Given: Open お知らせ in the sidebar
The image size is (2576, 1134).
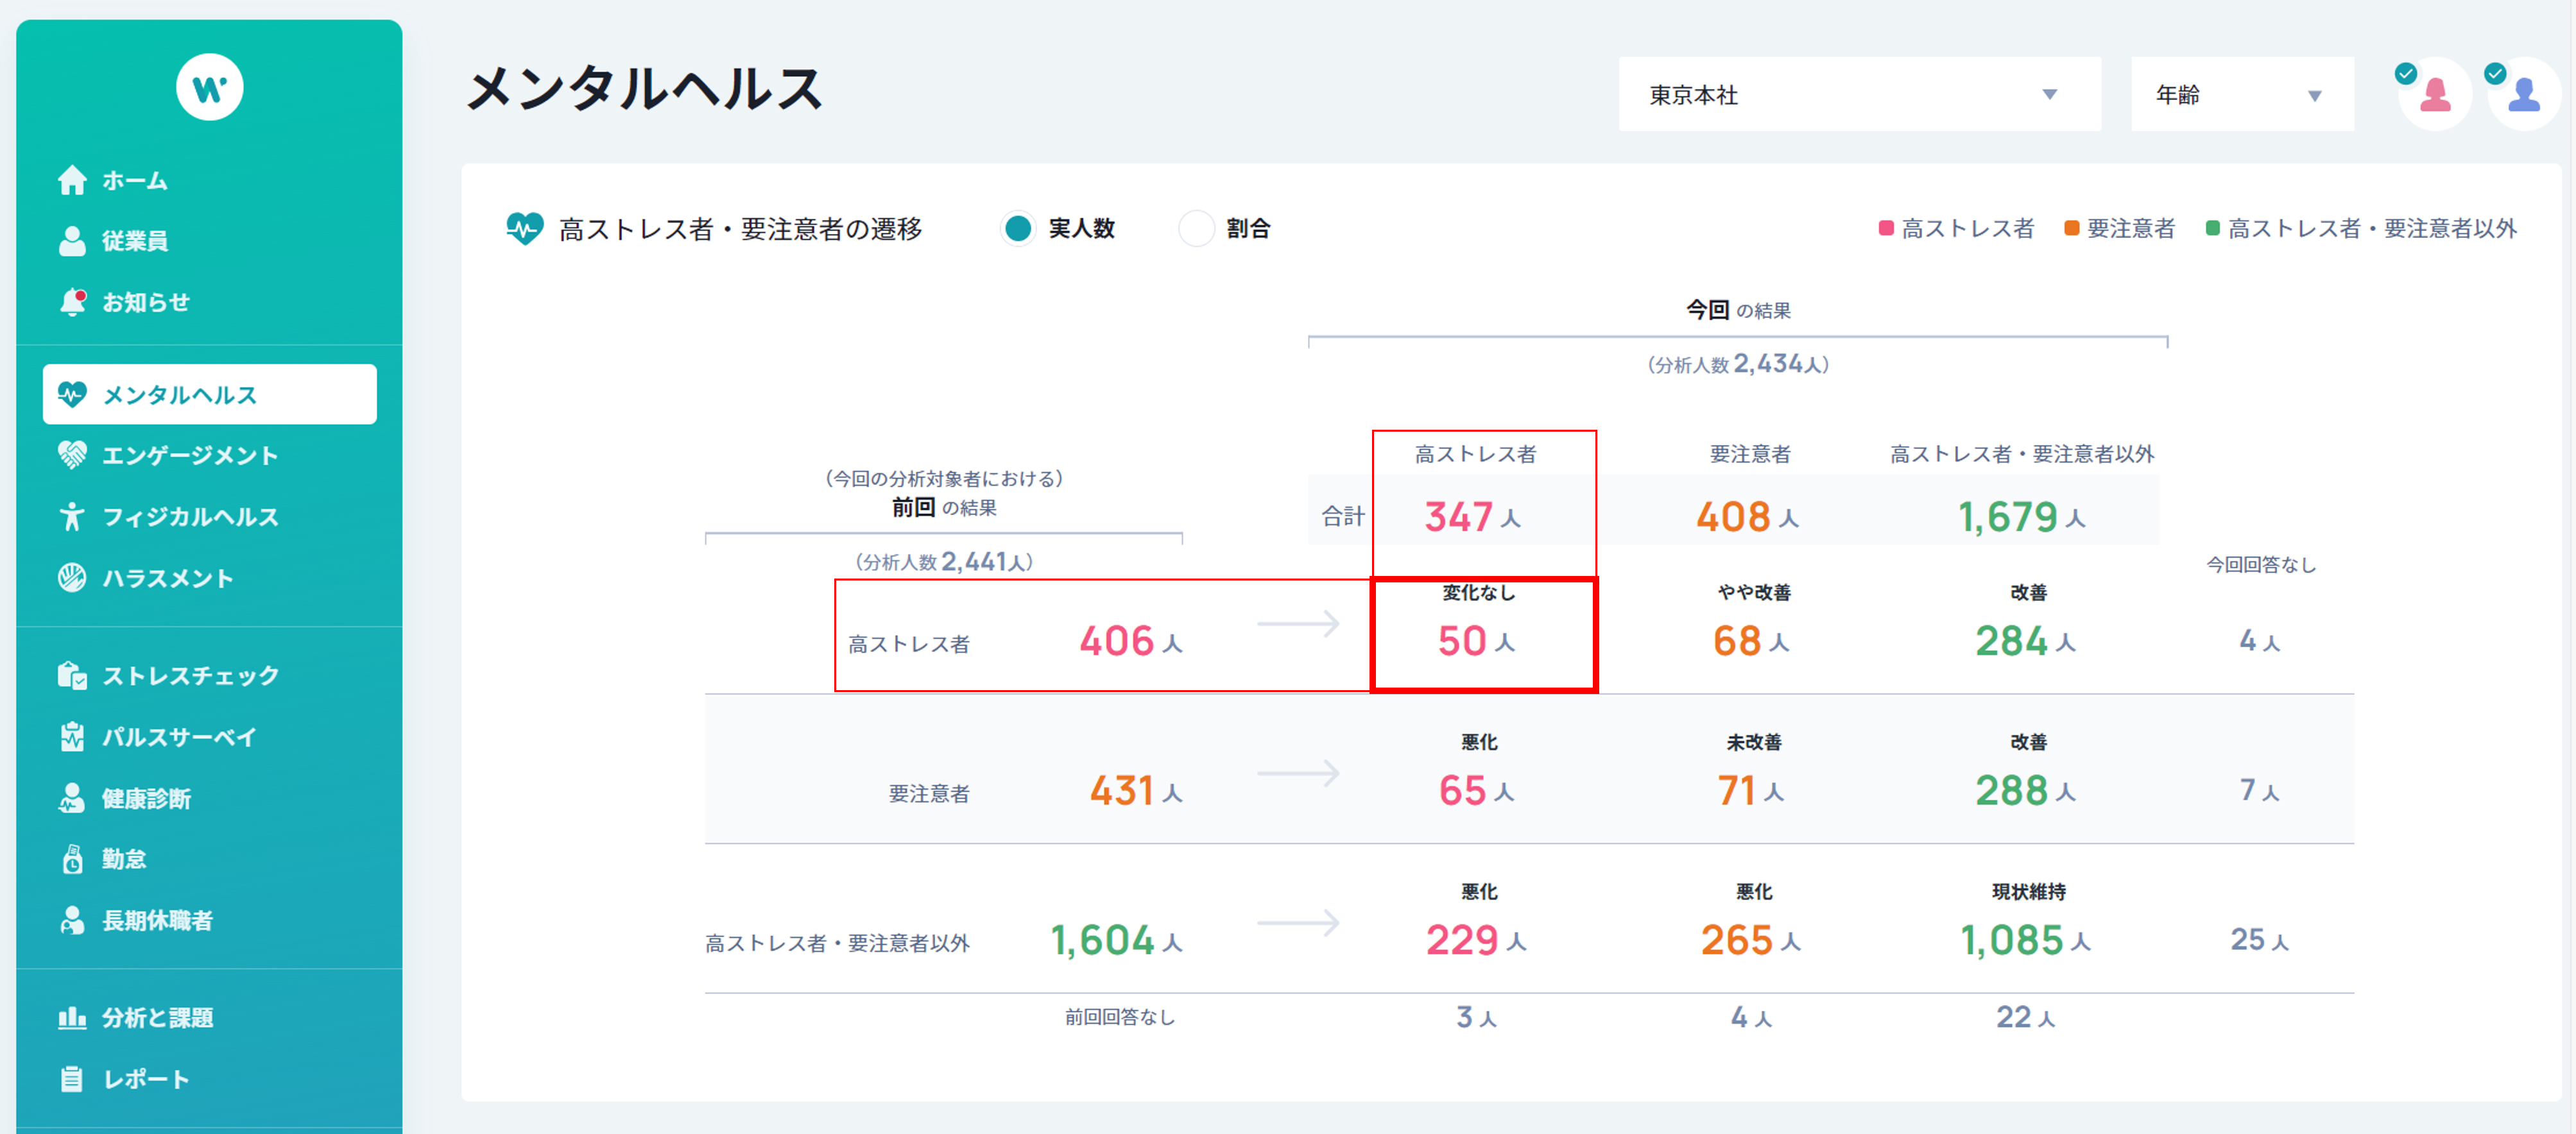Looking at the screenshot, I should [209, 301].
